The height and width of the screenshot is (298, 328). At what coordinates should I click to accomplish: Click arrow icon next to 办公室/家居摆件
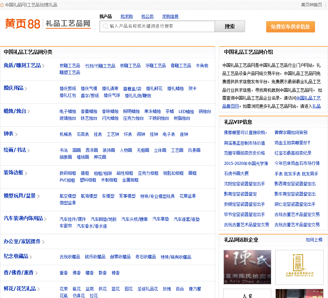click(43, 242)
